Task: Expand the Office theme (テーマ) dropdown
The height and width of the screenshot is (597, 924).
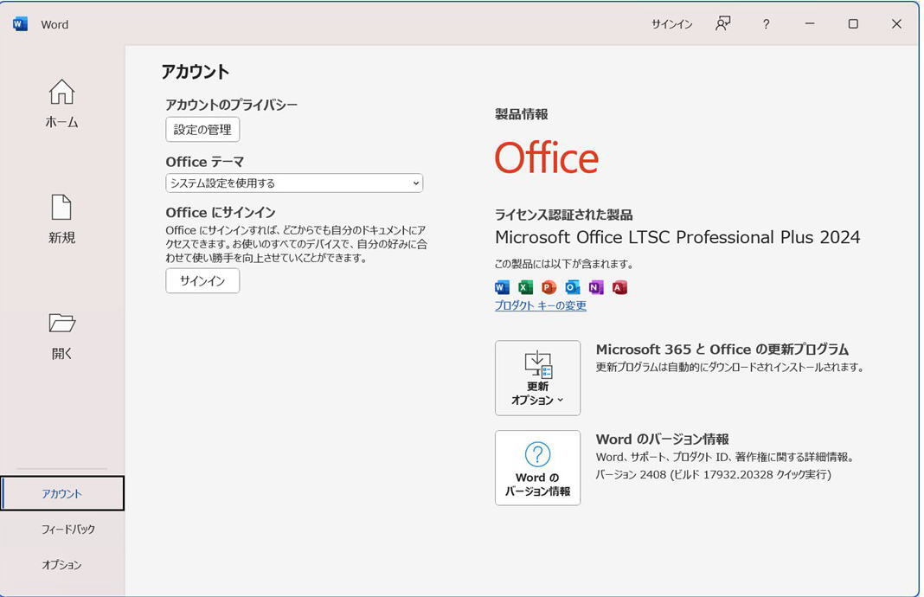Action: [x=294, y=183]
